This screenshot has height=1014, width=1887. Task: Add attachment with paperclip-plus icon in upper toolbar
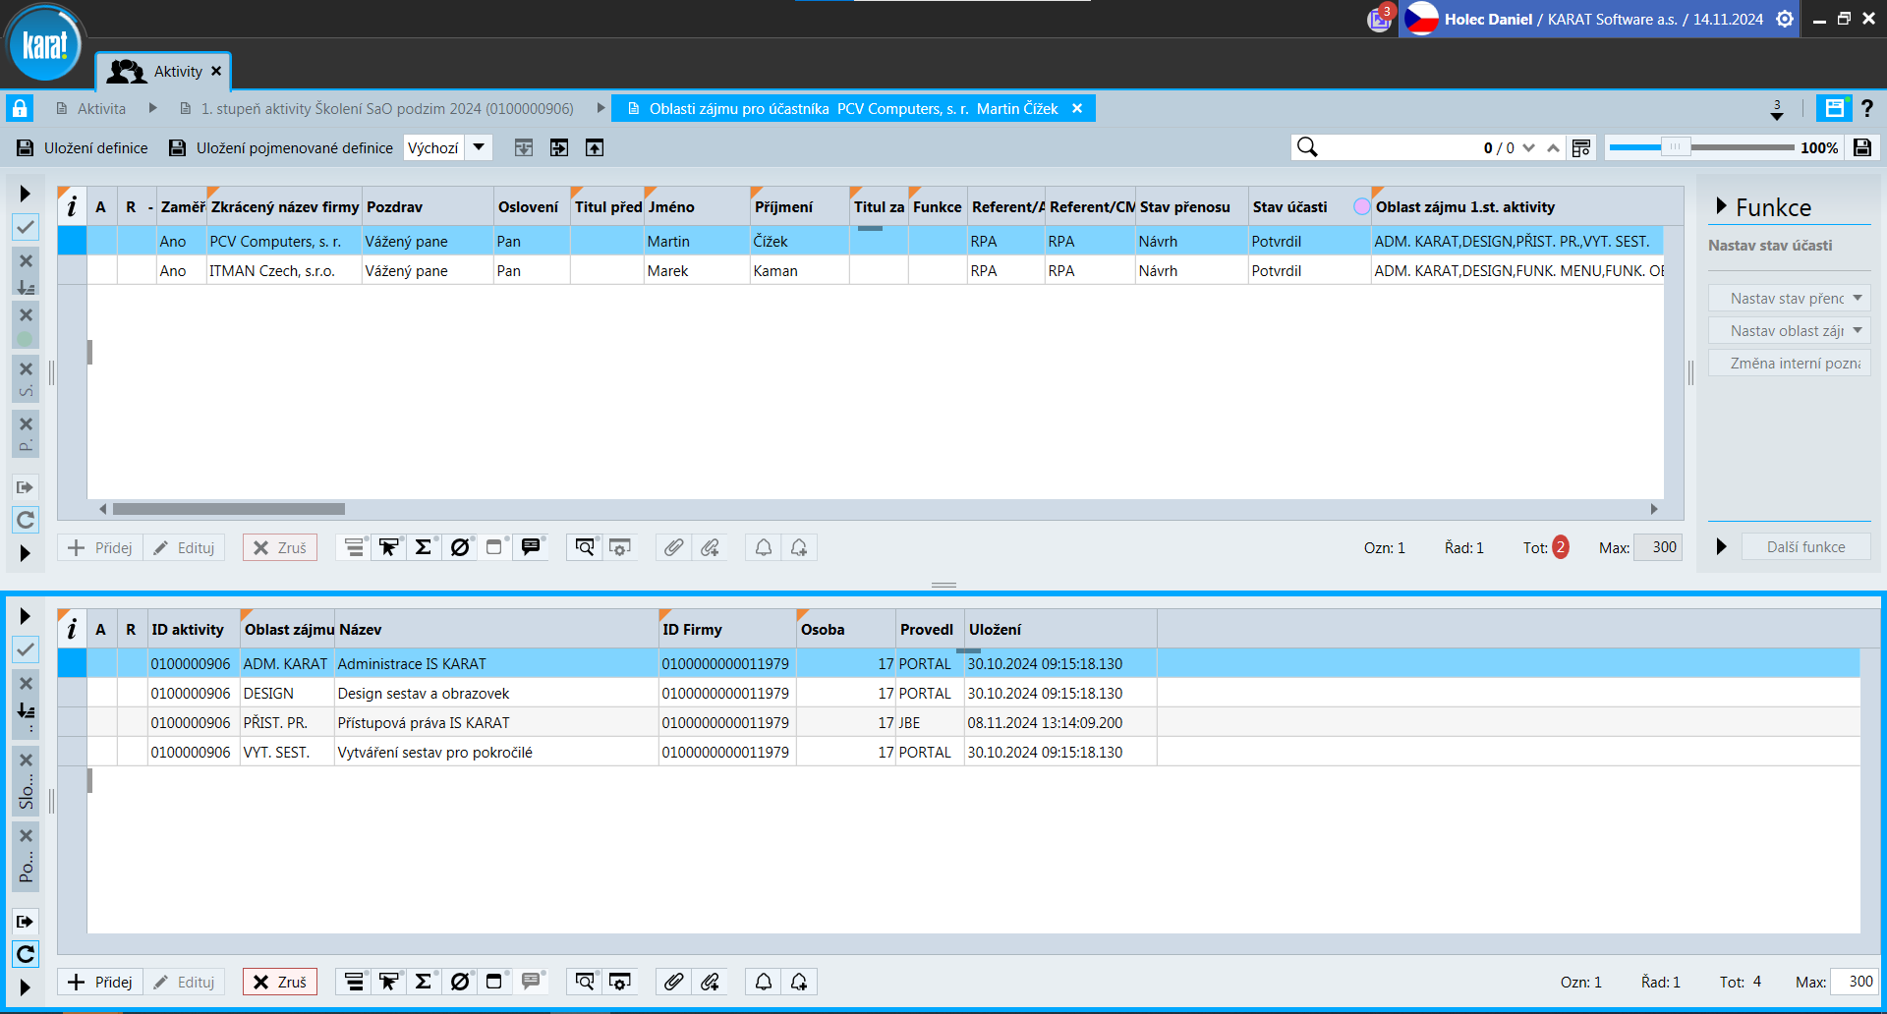click(x=710, y=547)
